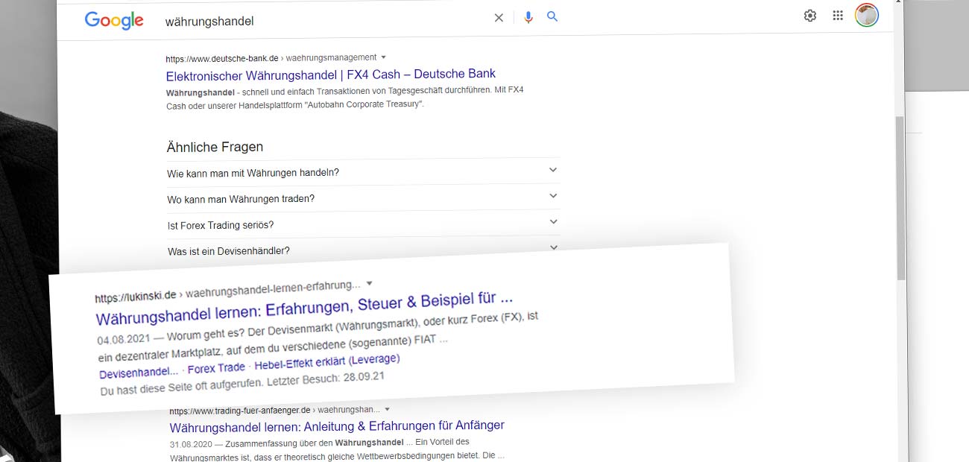The height and width of the screenshot is (462, 969).
Task: Open Google settings gear
Action: click(810, 16)
